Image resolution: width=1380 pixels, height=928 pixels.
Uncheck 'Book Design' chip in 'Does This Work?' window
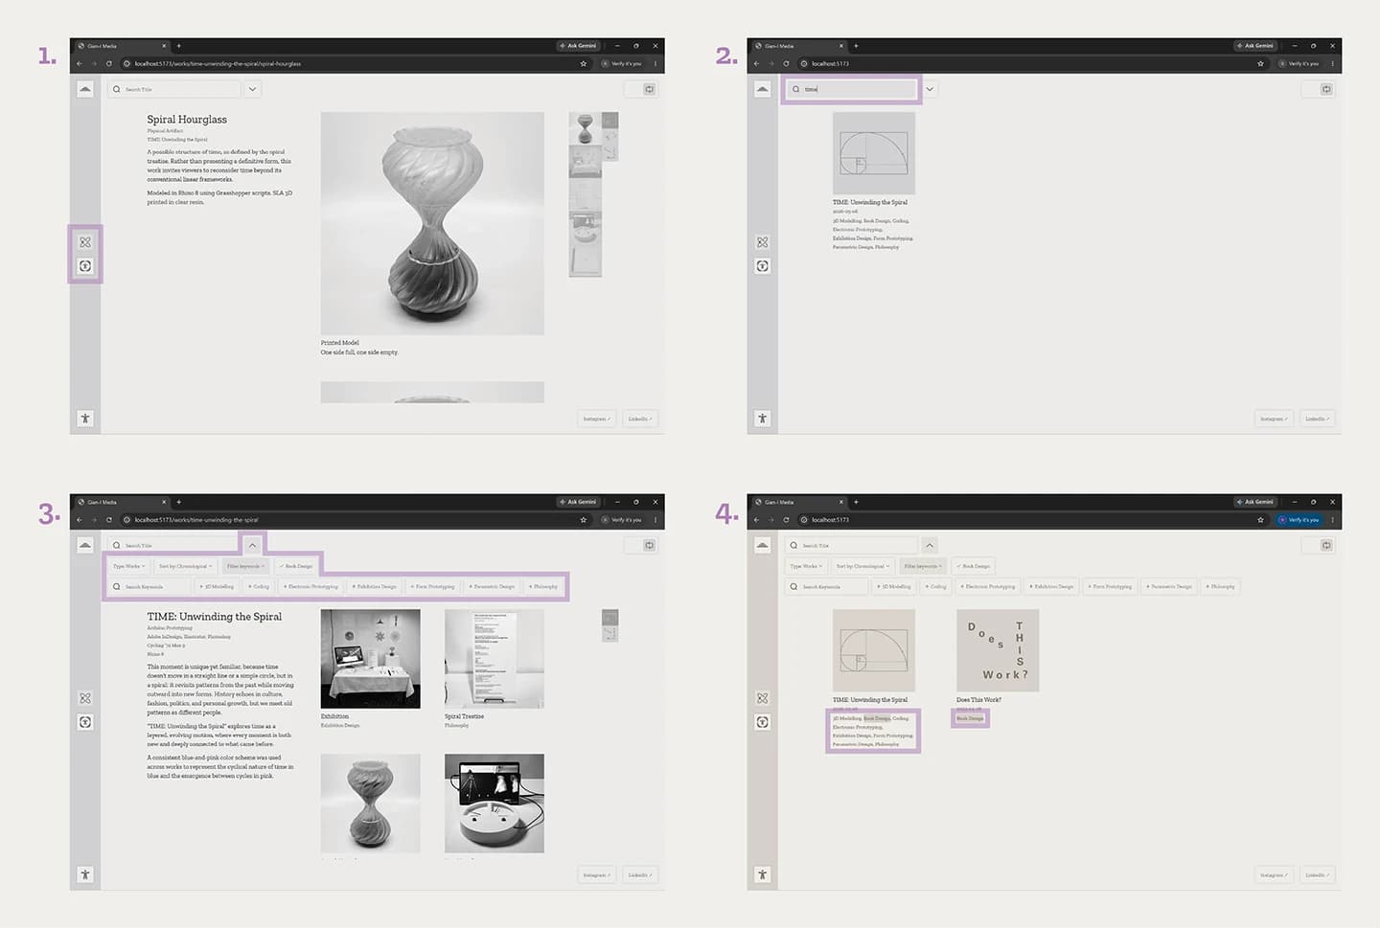pyautogui.click(x=973, y=566)
